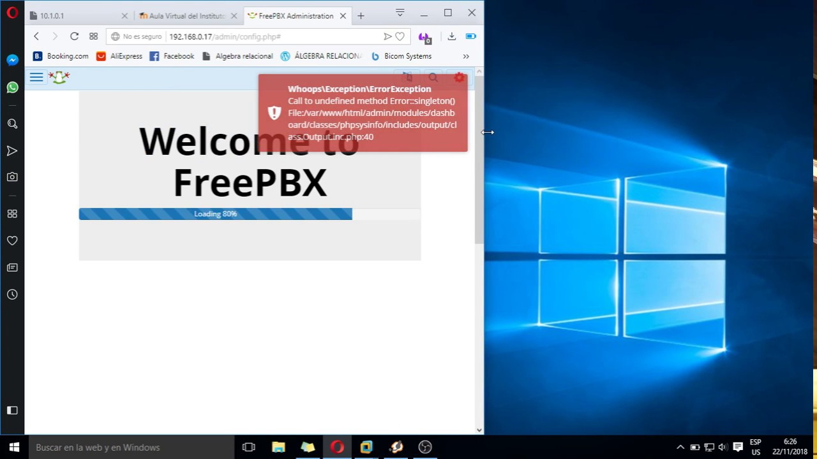This screenshot has width=817, height=459.
Task: Open Action Center notifications
Action: click(x=738, y=447)
